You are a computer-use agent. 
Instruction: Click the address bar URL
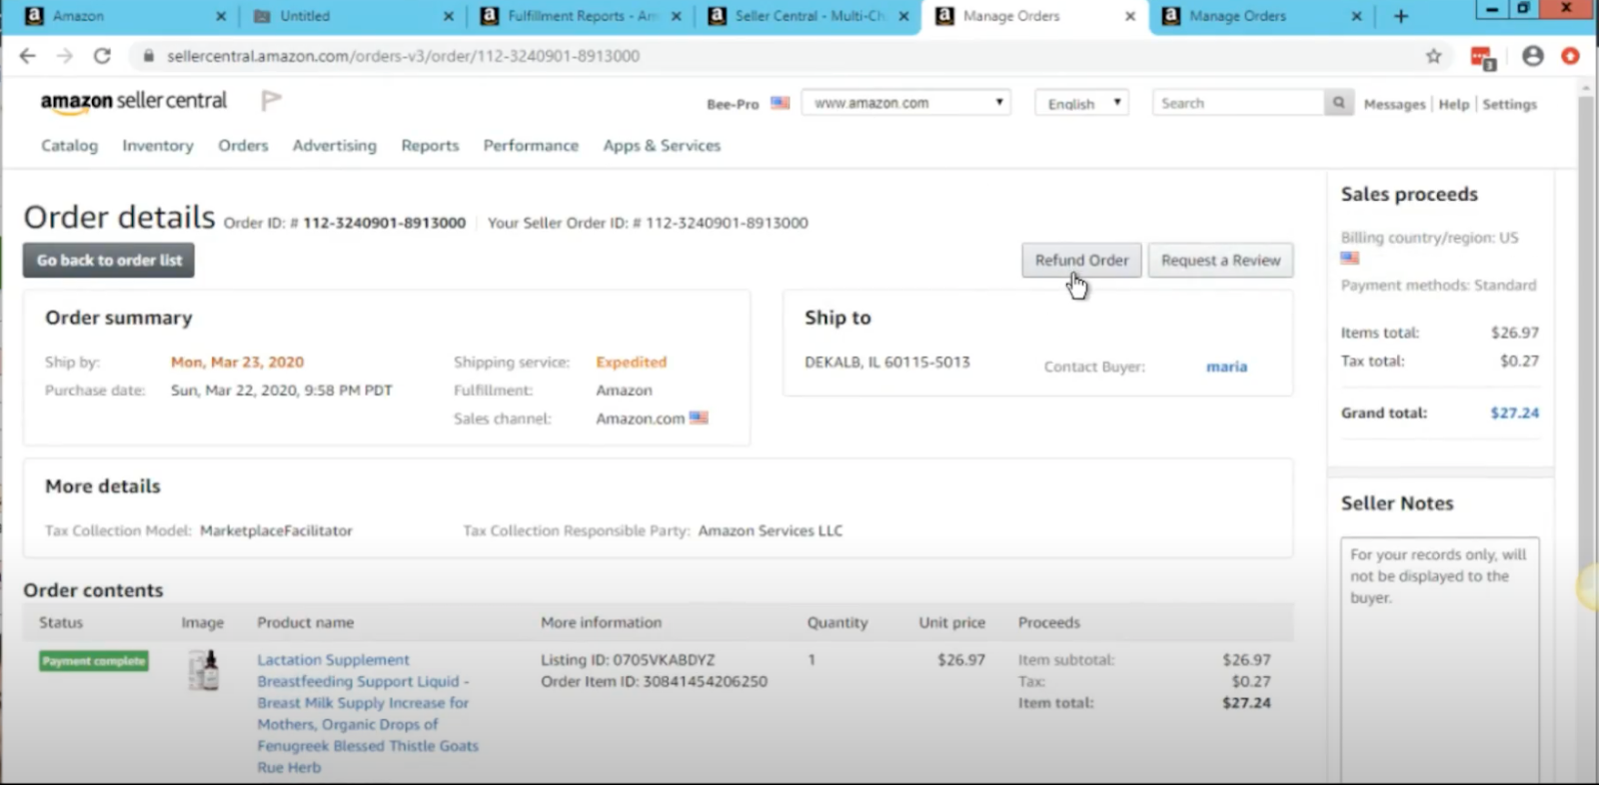(x=403, y=56)
